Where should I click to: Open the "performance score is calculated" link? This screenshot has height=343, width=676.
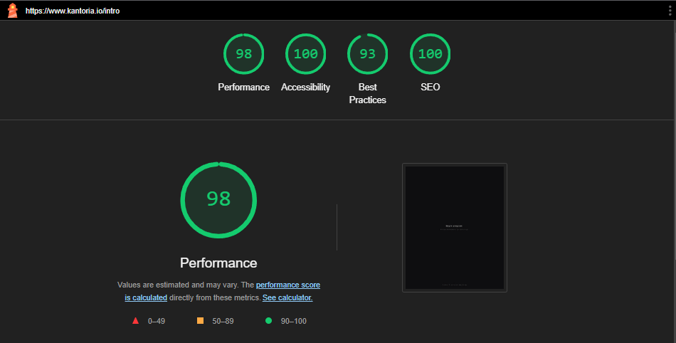click(x=287, y=285)
